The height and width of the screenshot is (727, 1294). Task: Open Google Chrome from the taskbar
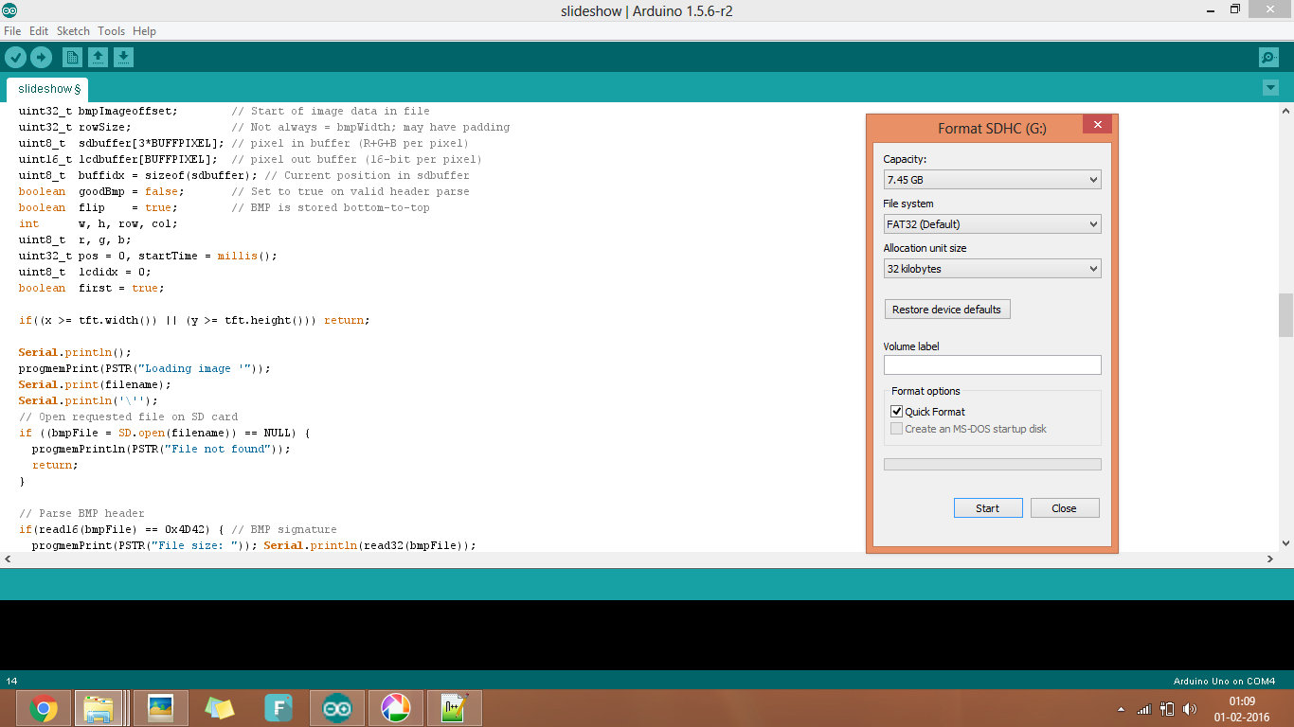[43, 708]
